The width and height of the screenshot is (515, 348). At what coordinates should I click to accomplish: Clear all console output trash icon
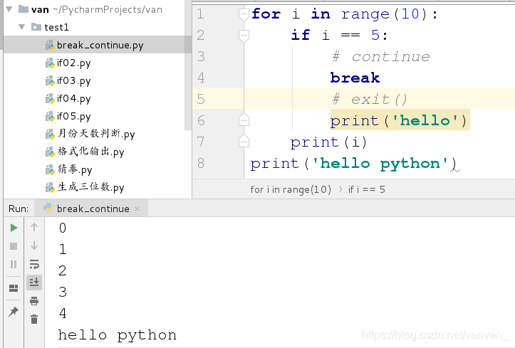coord(34,319)
